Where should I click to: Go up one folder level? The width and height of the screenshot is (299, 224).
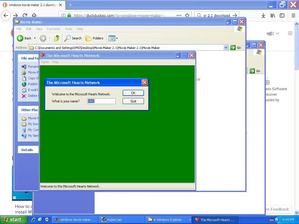click(x=57, y=38)
